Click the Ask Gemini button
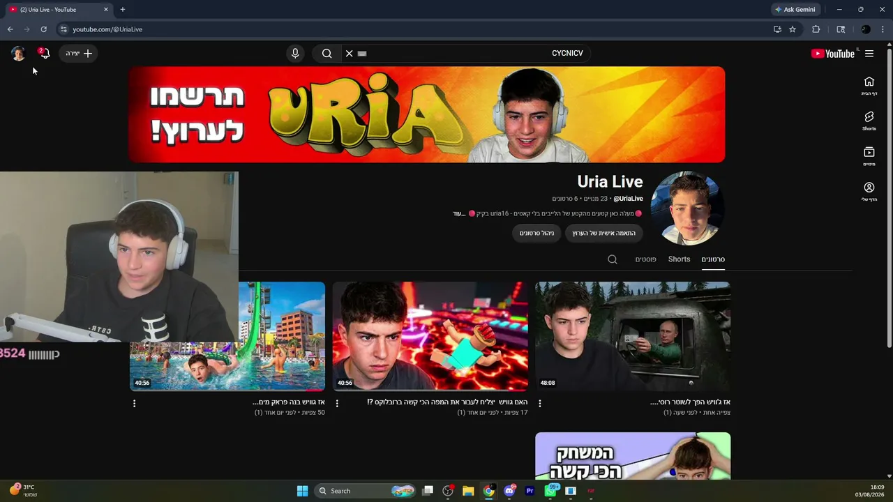The height and width of the screenshot is (502, 893). pos(795,10)
